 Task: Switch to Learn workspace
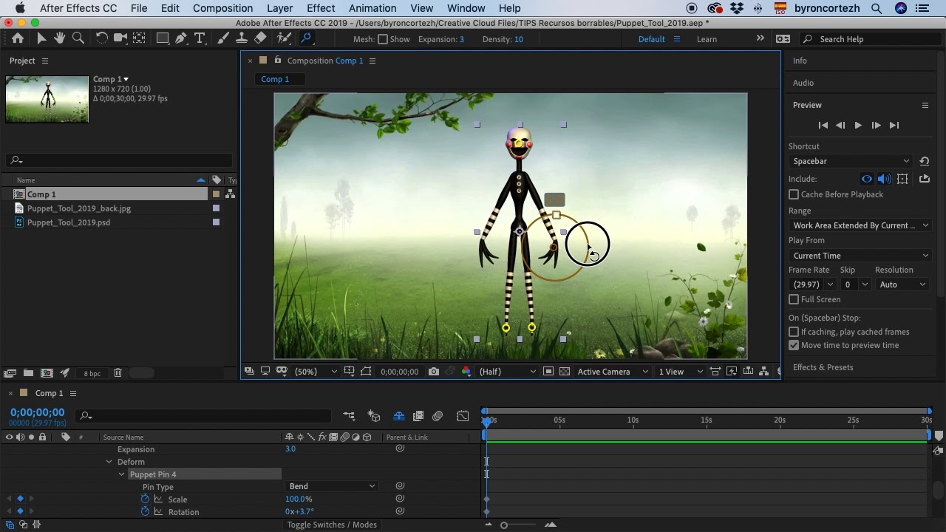coord(707,39)
